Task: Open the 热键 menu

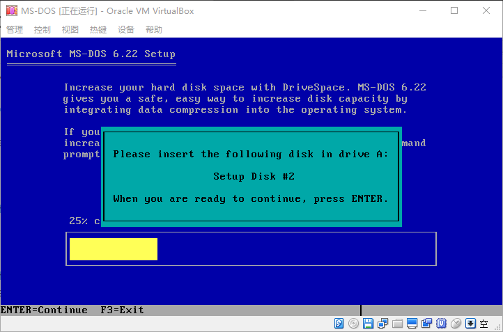Action: pyautogui.click(x=98, y=30)
